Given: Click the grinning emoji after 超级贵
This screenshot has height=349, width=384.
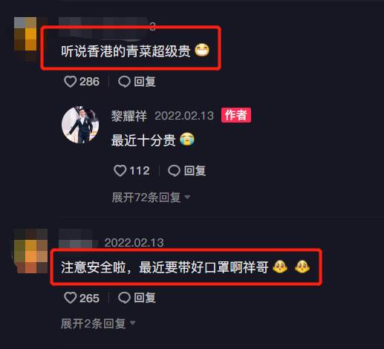Looking at the screenshot, I should tap(202, 50).
